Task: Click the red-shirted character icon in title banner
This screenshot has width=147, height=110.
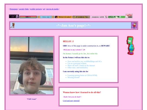Action: (134, 25)
